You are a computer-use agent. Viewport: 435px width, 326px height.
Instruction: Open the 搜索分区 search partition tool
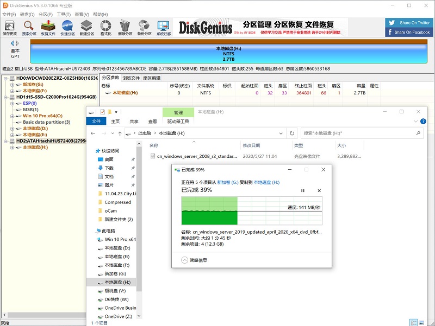(29, 28)
